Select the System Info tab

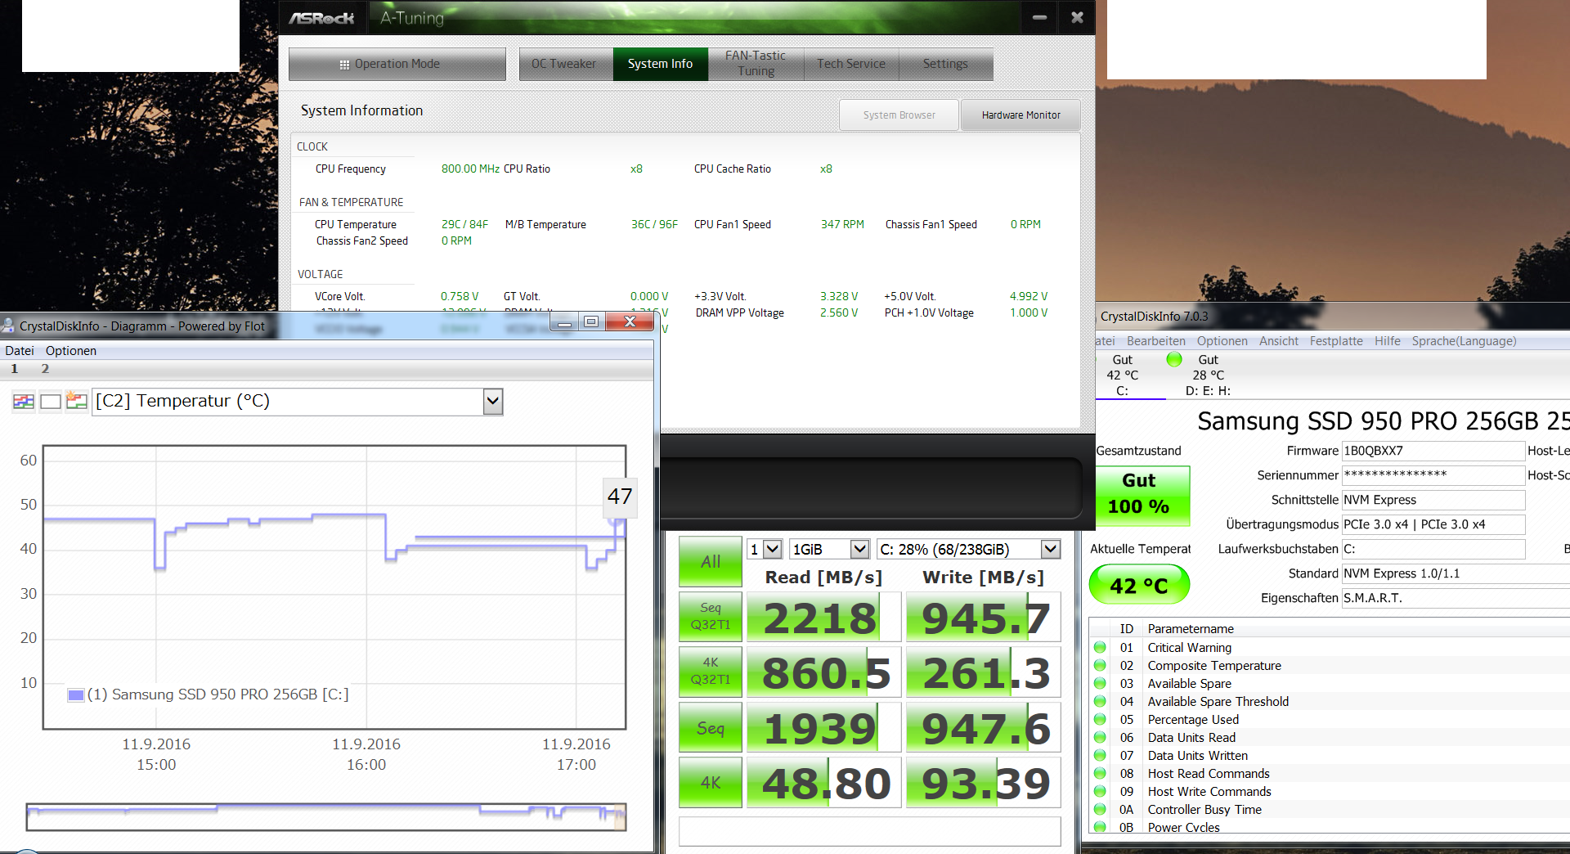(x=660, y=64)
